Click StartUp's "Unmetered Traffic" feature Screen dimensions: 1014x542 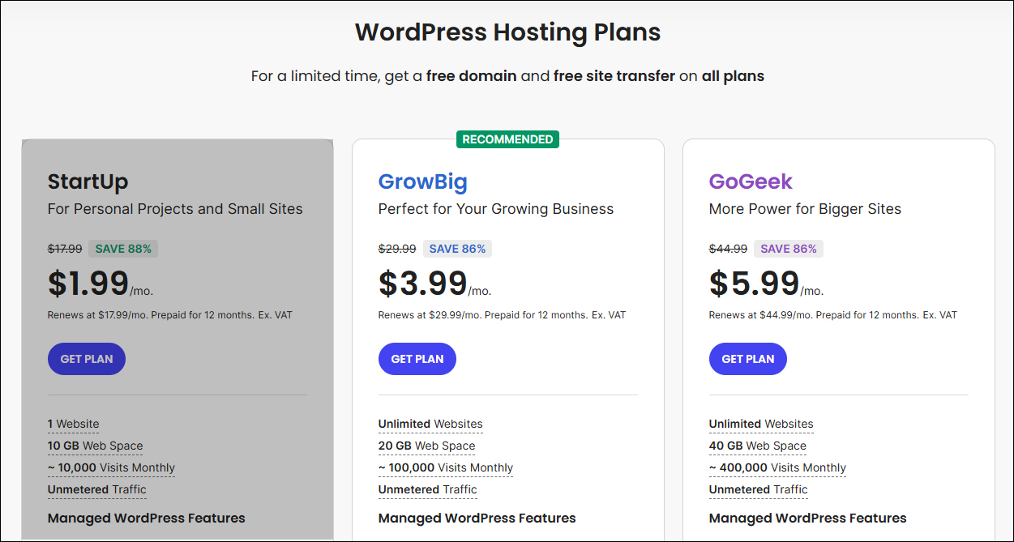click(x=97, y=489)
